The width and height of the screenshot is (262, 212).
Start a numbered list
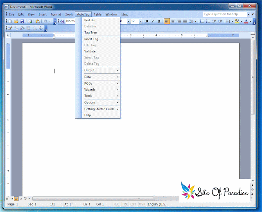[202, 21]
